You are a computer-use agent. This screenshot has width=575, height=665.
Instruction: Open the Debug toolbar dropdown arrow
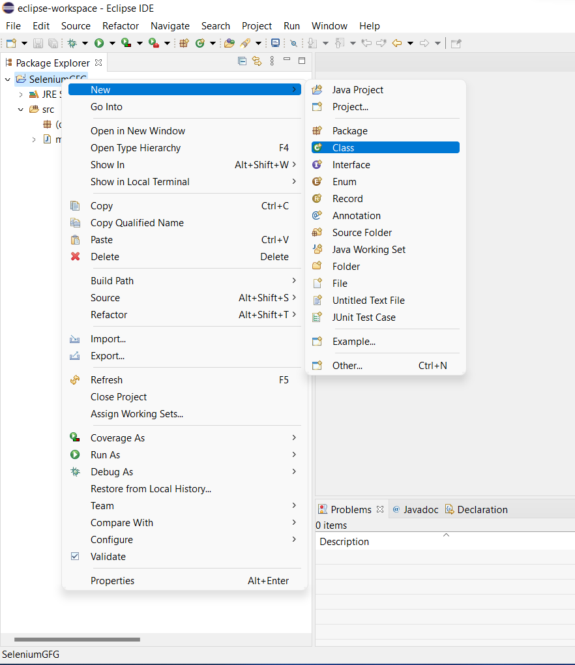click(x=85, y=43)
